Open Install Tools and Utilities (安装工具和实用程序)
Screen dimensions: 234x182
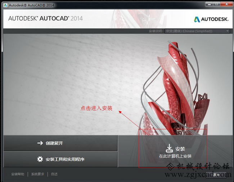60,159
